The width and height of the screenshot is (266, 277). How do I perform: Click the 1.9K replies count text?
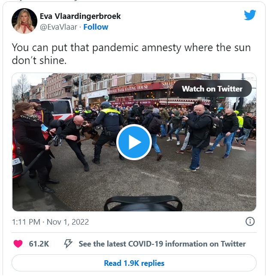coord(144,263)
